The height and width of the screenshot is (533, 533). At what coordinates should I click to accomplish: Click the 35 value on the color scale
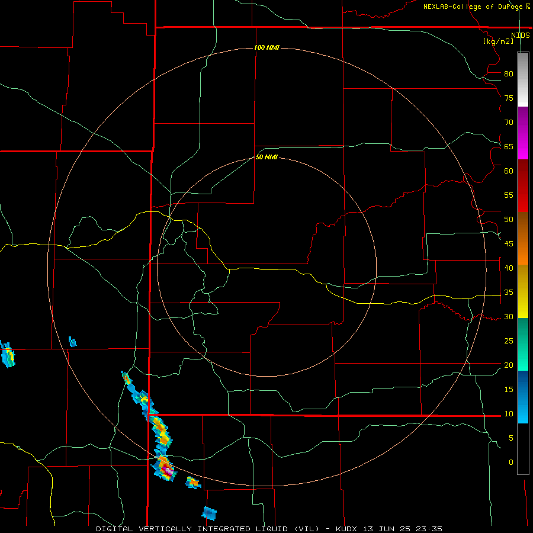pos(509,293)
